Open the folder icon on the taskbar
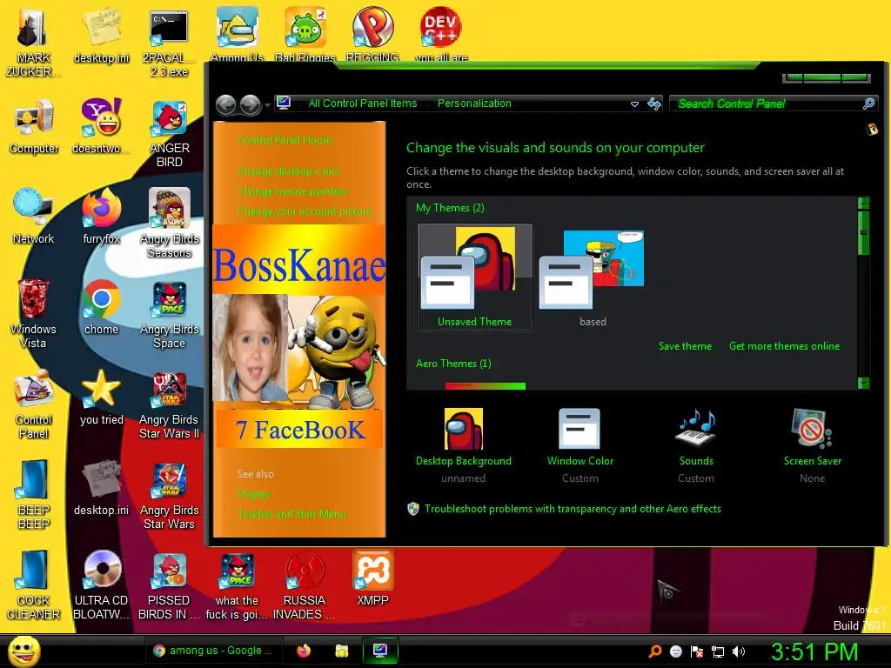The width and height of the screenshot is (891, 668). (x=341, y=651)
